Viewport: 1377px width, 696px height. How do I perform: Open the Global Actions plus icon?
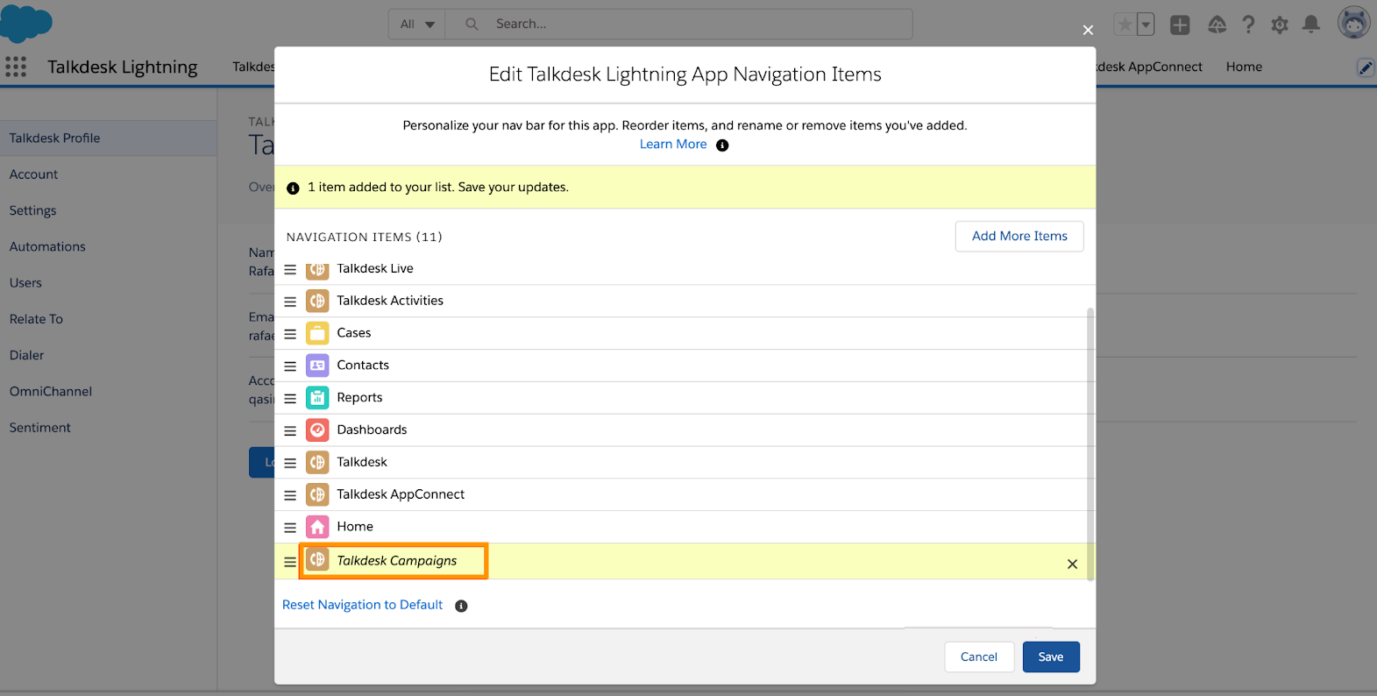(x=1180, y=25)
